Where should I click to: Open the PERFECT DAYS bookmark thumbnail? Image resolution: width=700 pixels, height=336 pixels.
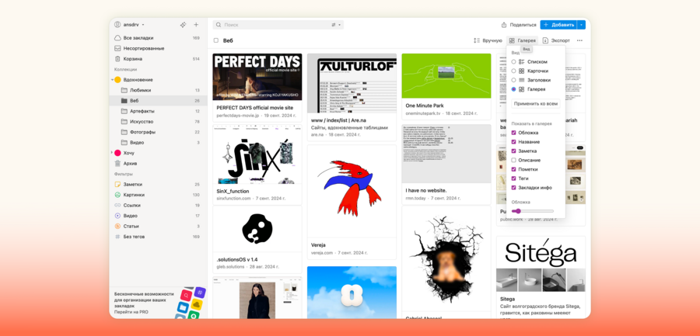pyautogui.click(x=257, y=77)
